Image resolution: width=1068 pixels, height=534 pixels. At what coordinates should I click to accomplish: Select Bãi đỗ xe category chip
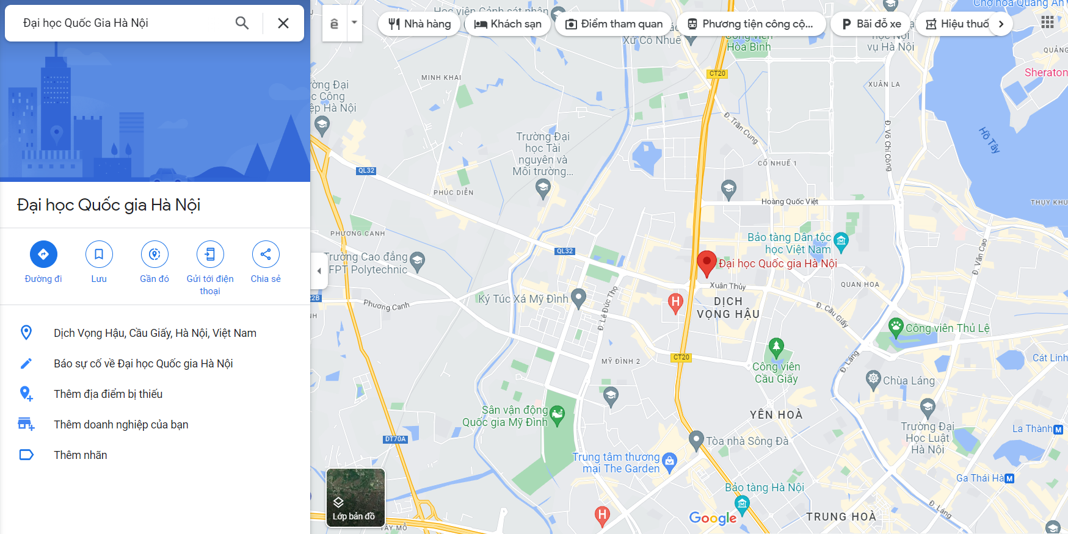tap(871, 24)
